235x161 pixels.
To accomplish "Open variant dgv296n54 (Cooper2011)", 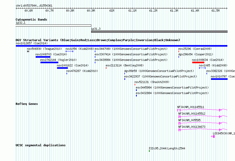I will (196, 54).
